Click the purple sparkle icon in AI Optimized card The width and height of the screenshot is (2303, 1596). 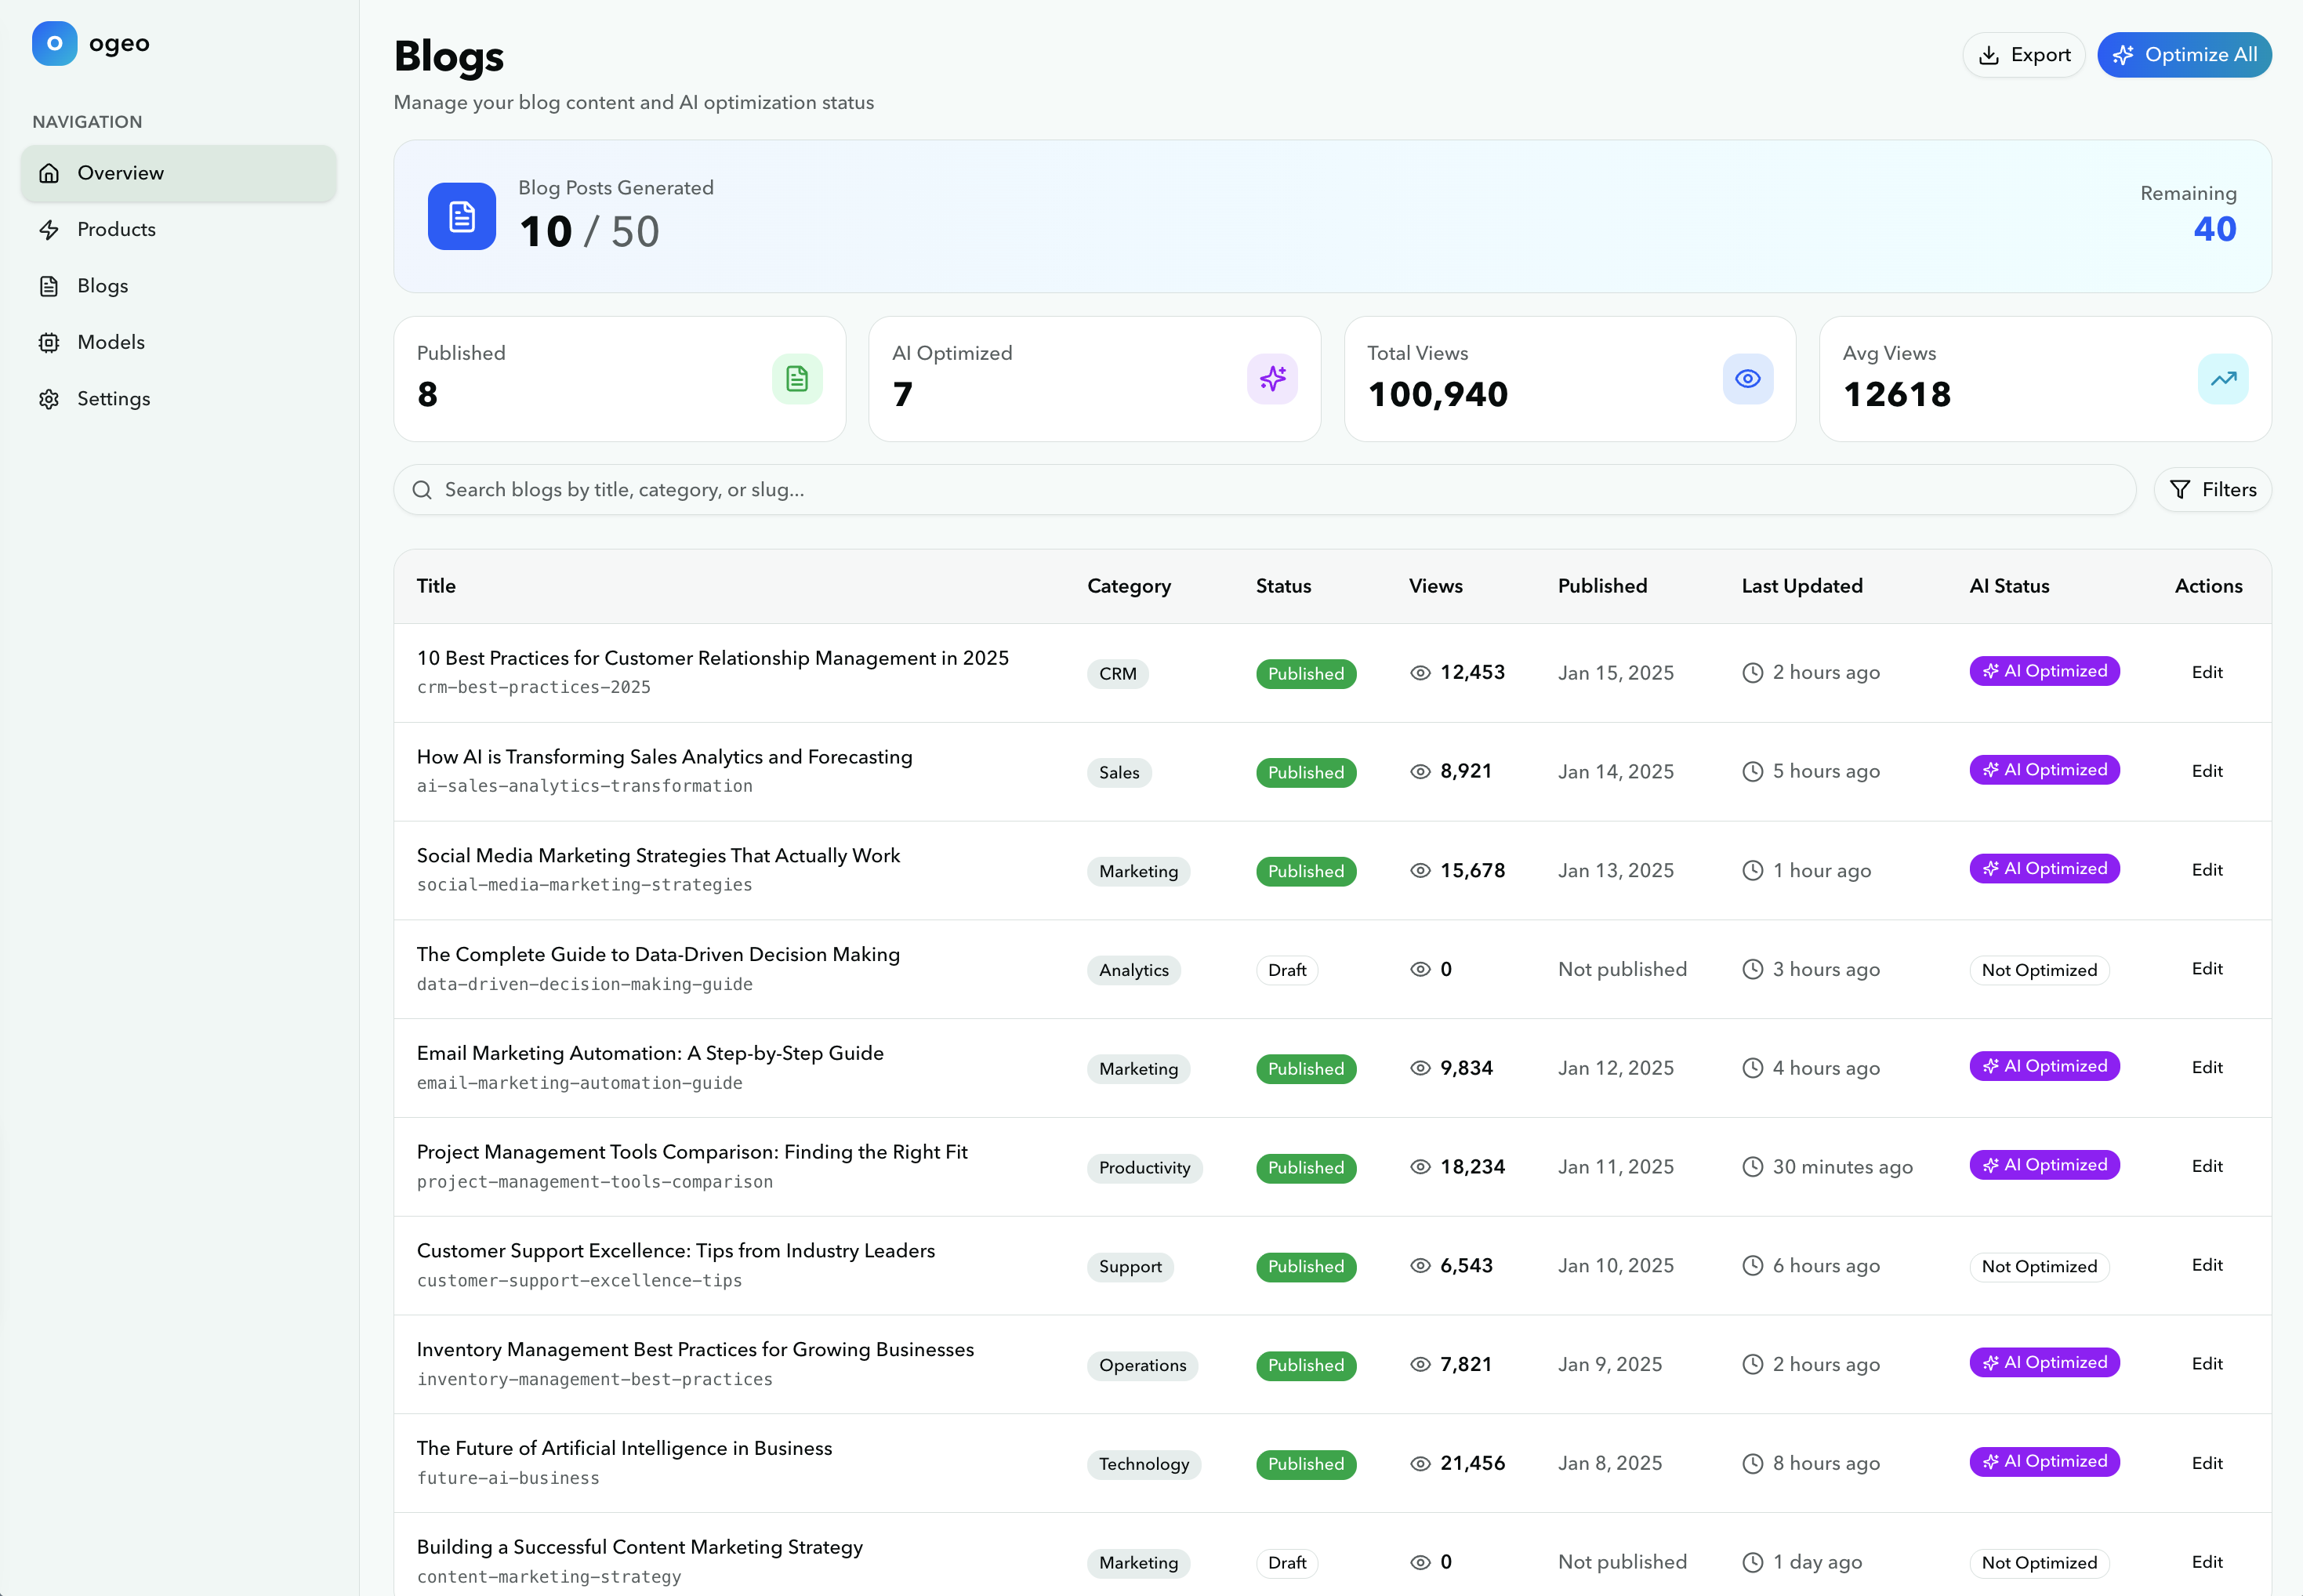pos(1271,379)
